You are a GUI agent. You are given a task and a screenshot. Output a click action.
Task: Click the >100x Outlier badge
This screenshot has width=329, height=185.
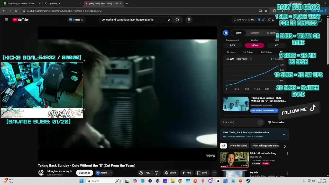pos(254,45)
